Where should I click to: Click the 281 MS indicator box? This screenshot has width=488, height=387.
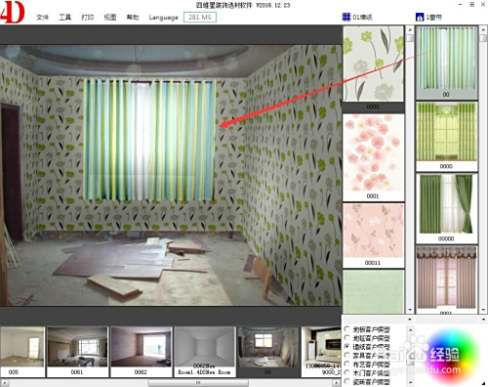pos(200,18)
